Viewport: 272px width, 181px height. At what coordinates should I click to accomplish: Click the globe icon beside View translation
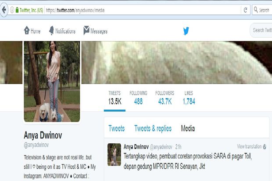point(265,147)
